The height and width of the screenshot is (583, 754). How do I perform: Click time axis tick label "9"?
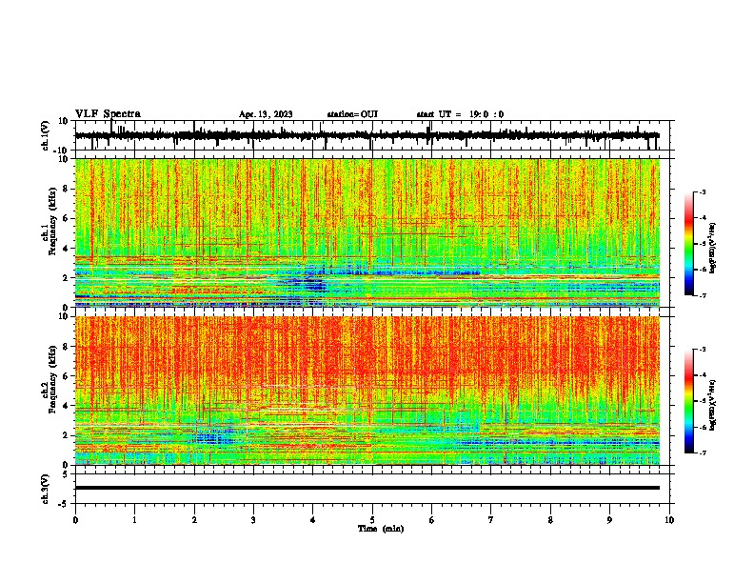(x=609, y=520)
